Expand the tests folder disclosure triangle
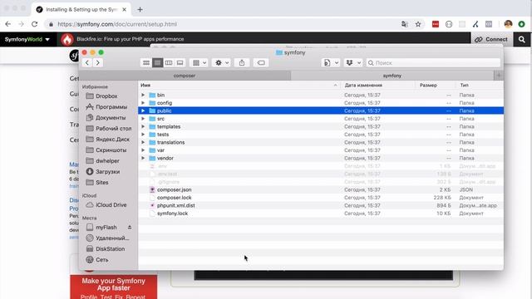This screenshot has height=299, width=532. [143, 135]
